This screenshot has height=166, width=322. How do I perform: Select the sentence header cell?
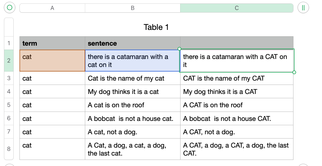(132, 43)
